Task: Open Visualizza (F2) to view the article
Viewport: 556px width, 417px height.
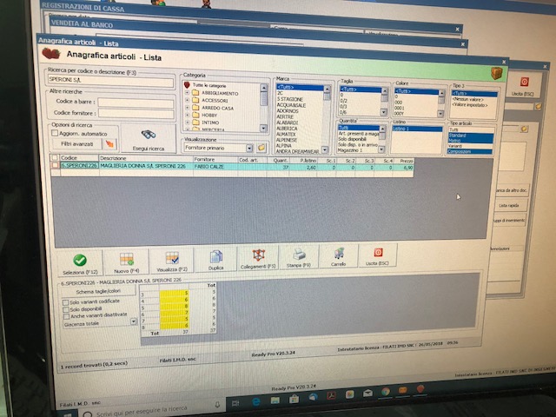Action: point(172,261)
